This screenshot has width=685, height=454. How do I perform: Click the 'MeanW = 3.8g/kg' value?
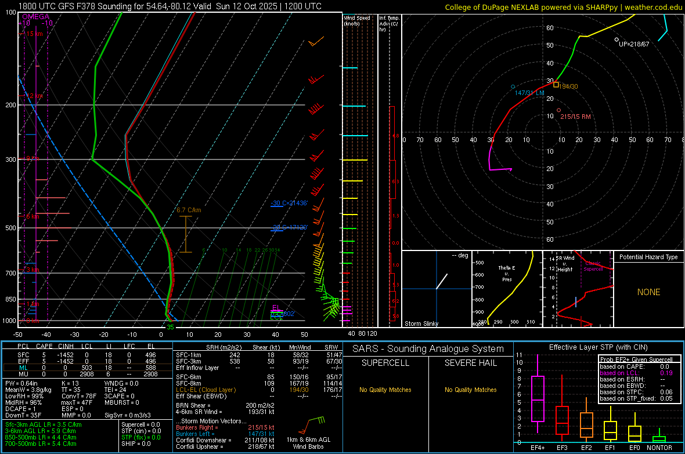(28, 390)
